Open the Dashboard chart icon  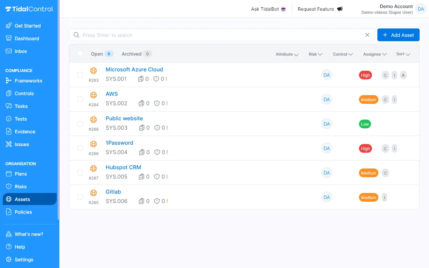click(x=9, y=39)
